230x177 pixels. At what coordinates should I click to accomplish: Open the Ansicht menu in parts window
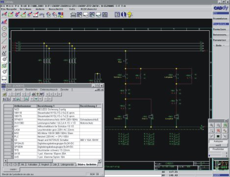point(19,89)
